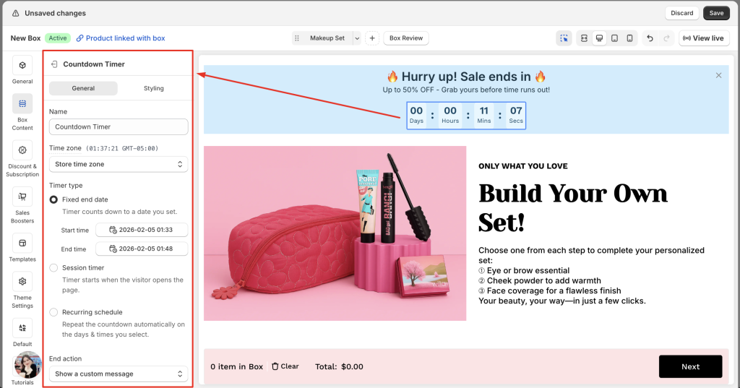Choose the Recurring schedule radio button
The width and height of the screenshot is (740, 388).
(x=53, y=312)
